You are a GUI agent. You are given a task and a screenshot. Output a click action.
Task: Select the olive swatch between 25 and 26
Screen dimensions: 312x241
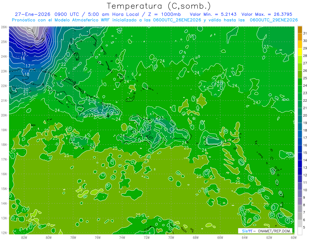click(300, 74)
